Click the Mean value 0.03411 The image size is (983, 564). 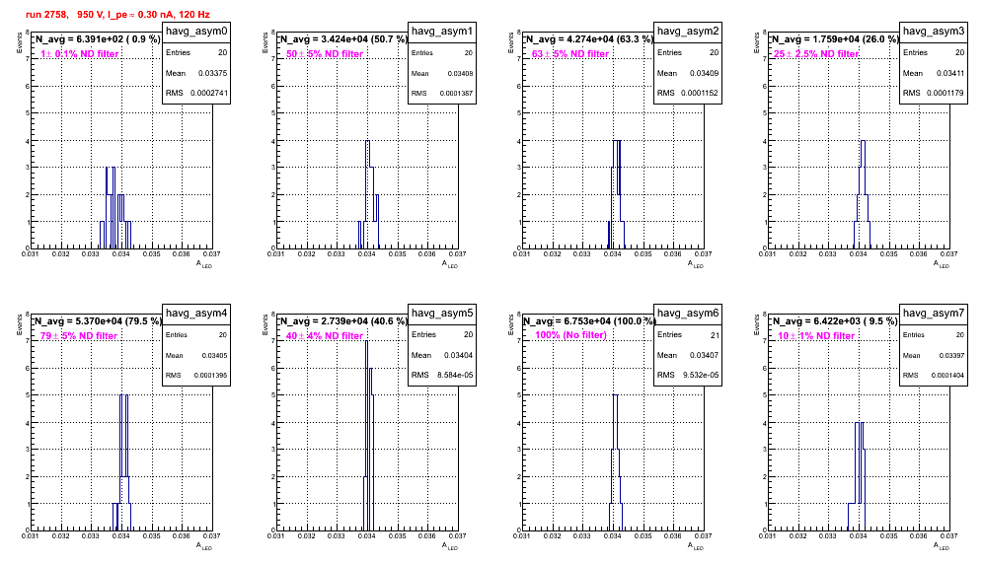pos(949,73)
